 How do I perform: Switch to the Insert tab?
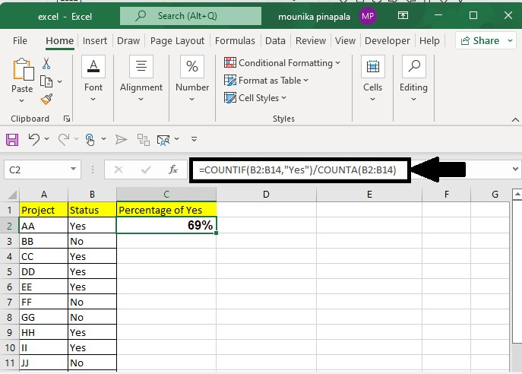95,40
